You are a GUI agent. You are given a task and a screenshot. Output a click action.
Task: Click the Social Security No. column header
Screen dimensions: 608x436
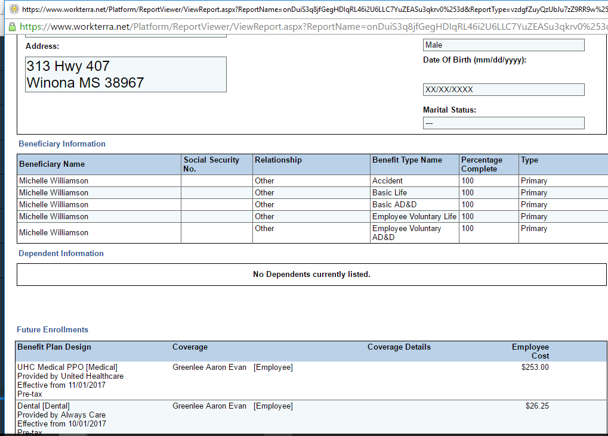211,164
